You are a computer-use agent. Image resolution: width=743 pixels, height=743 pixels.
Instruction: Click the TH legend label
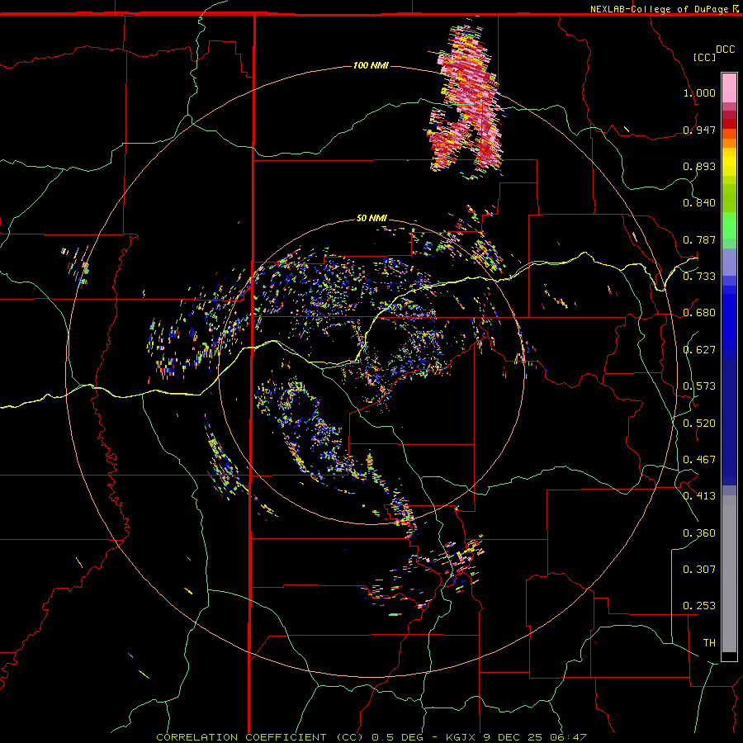[709, 642]
